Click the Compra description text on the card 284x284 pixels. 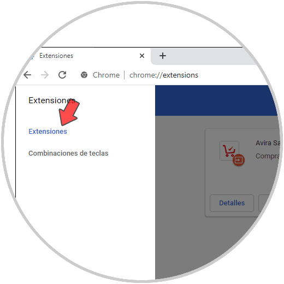267,156
